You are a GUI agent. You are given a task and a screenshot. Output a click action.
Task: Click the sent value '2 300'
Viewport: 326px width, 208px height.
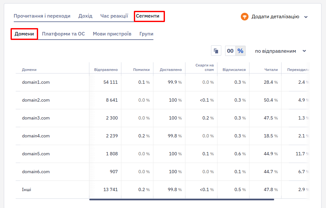[x=112, y=118]
